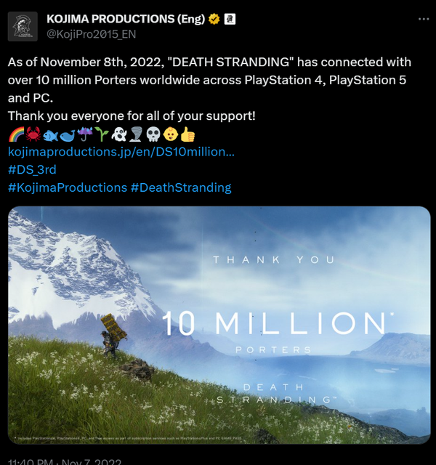Click the affiliate badge beside the verified checkmark
The width and height of the screenshot is (436, 465).
pyautogui.click(x=230, y=19)
